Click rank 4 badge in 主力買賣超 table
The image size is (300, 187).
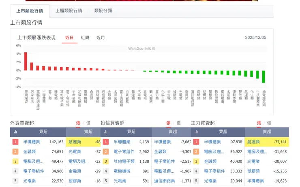pyautogui.click(x=196, y=171)
